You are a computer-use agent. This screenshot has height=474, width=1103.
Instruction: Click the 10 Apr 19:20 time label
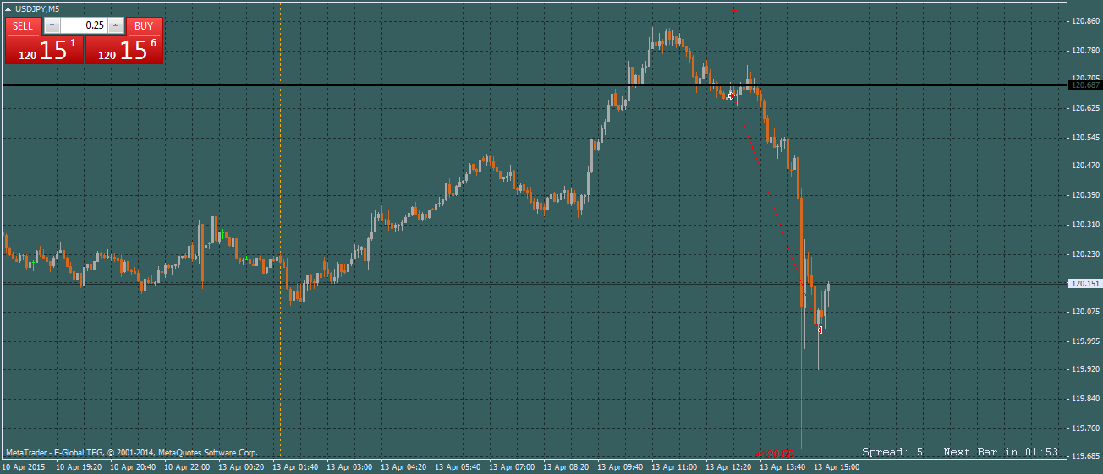[x=79, y=466]
